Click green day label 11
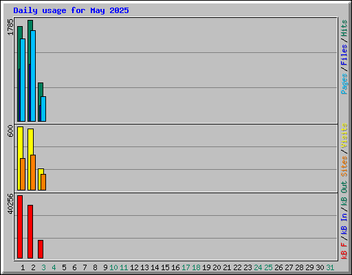The width and height of the screenshot is (352, 275). click(x=124, y=267)
